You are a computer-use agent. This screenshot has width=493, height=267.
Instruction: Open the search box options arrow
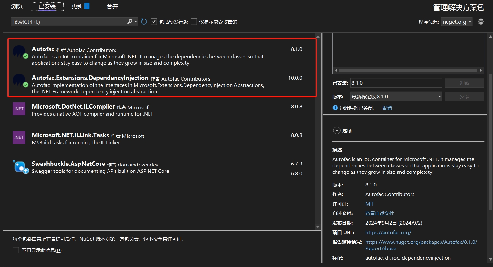(136, 22)
